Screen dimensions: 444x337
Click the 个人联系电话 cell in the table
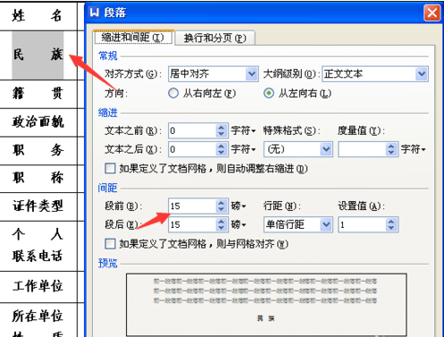click(x=38, y=246)
